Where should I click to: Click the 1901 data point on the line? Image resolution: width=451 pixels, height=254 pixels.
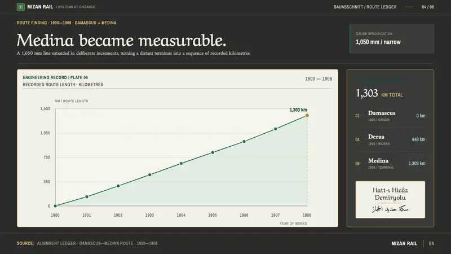coord(87,196)
